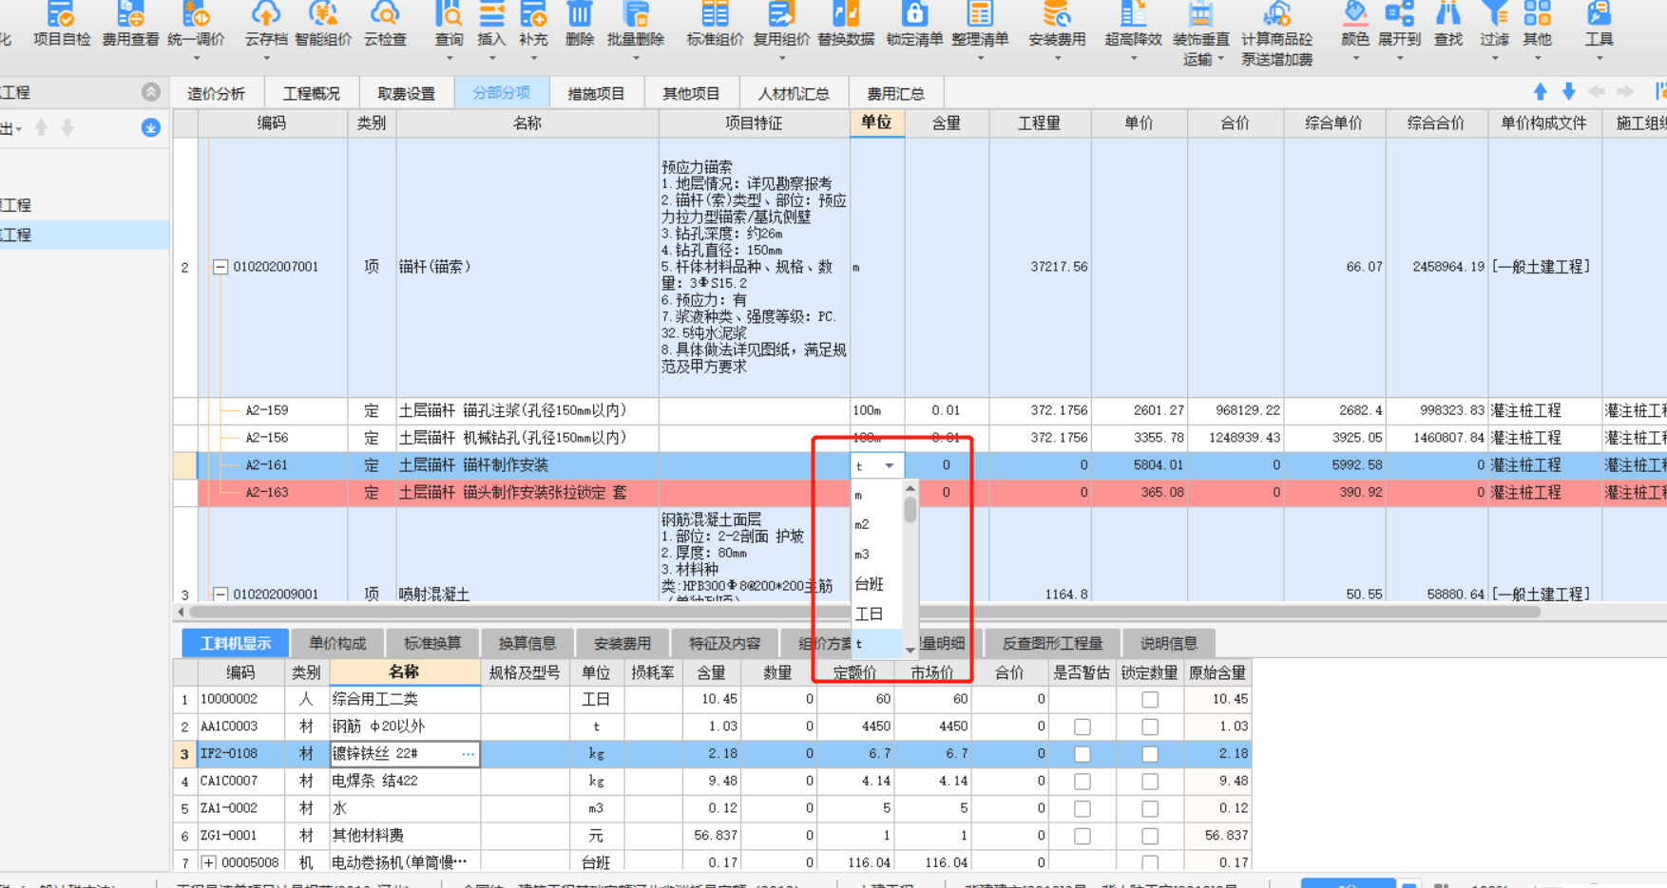Screen dimensions: 1667x888
Task: Select 工日 from the unit list
Action: pyautogui.click(x=870, y=614)
